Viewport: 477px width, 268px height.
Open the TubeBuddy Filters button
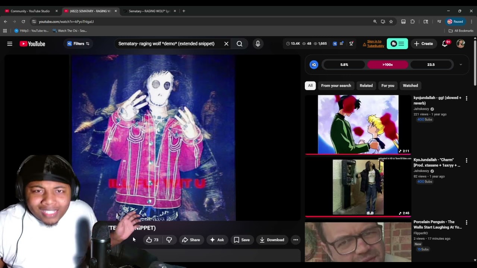[78, 44]
